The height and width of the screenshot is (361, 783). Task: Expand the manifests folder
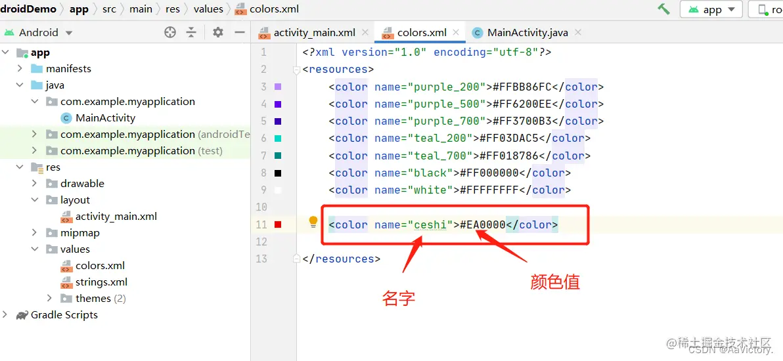coord(20,68)
